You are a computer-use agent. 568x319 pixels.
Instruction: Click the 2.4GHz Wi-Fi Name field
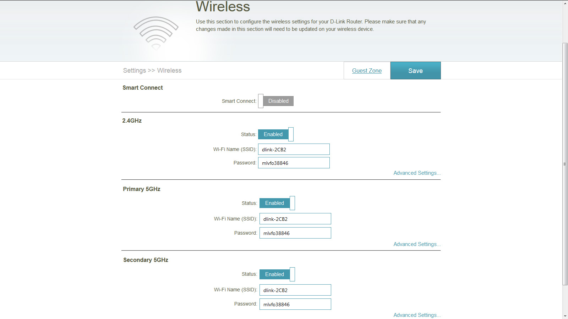(294, 149)
